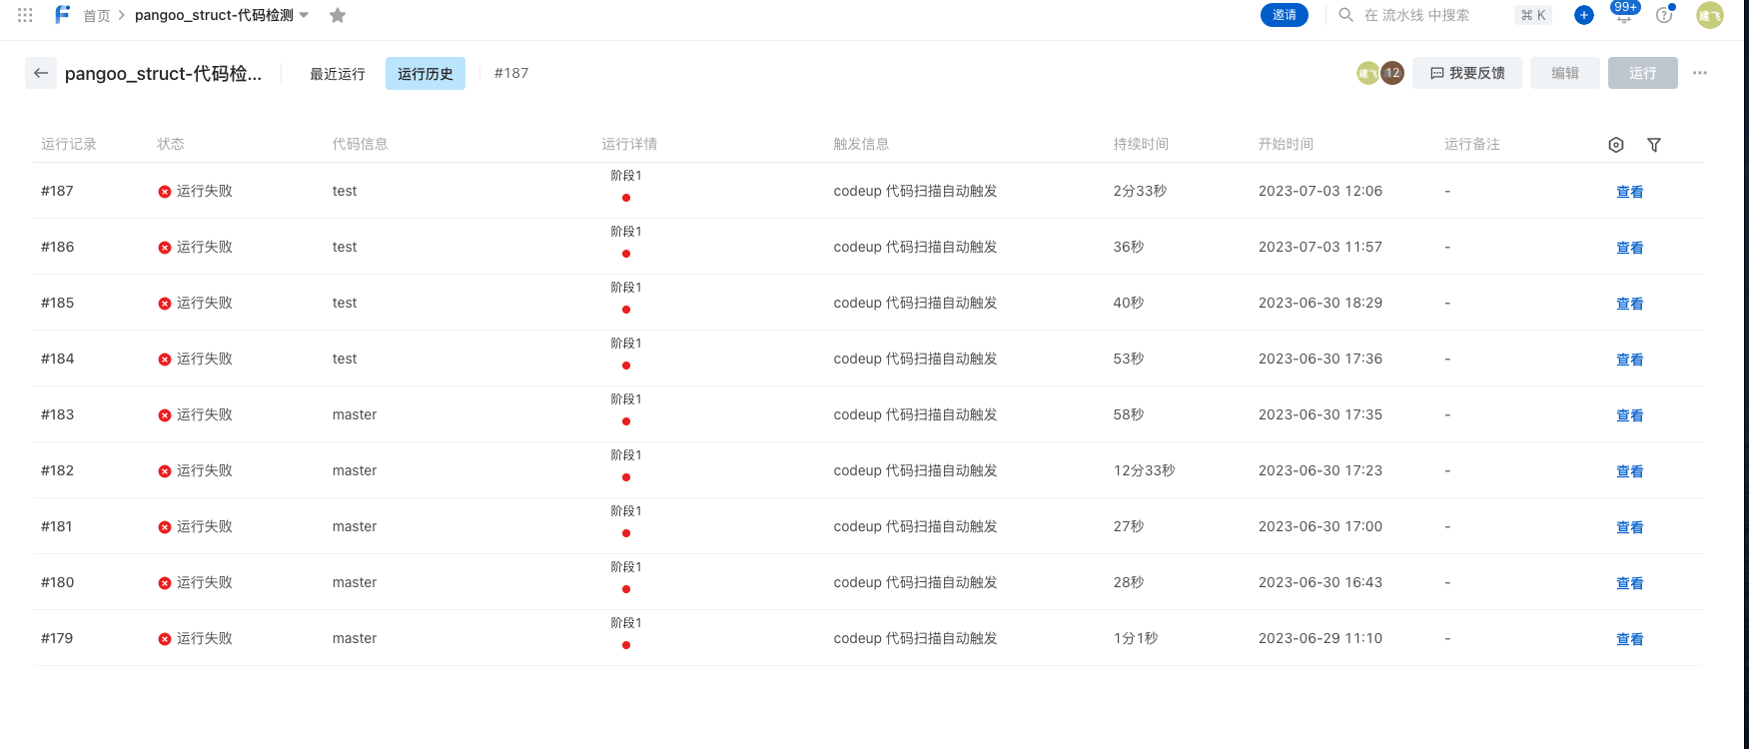Click the filter funnel icon
This screenshot has width=1749, height=749.
(1654, 145)
